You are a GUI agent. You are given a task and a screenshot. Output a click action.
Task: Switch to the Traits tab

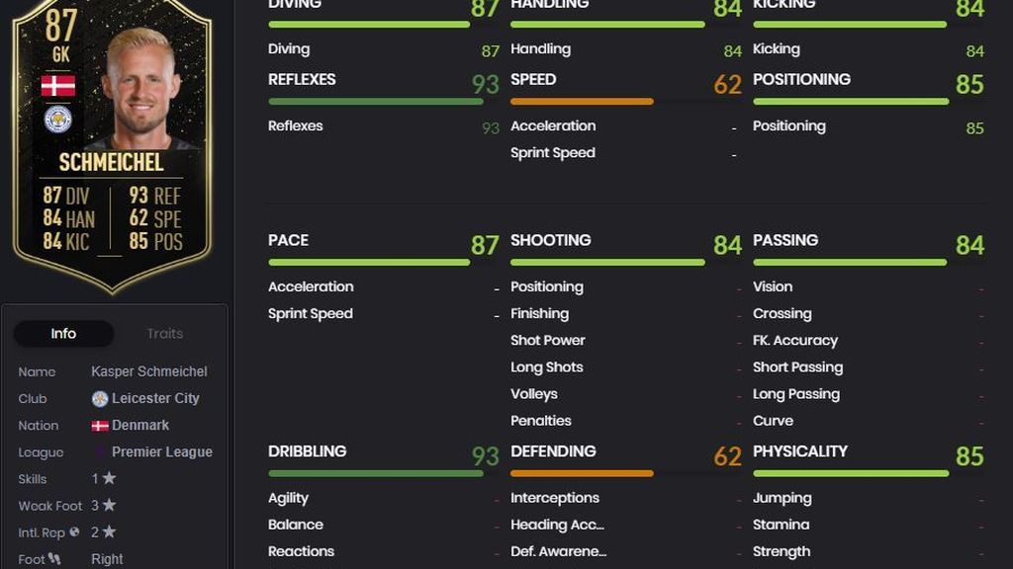coord(165,334)
